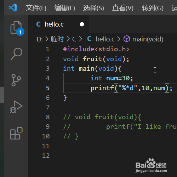Click the blue badge on the Explorer icon
The image size is (177, 177).
[20, 32]
